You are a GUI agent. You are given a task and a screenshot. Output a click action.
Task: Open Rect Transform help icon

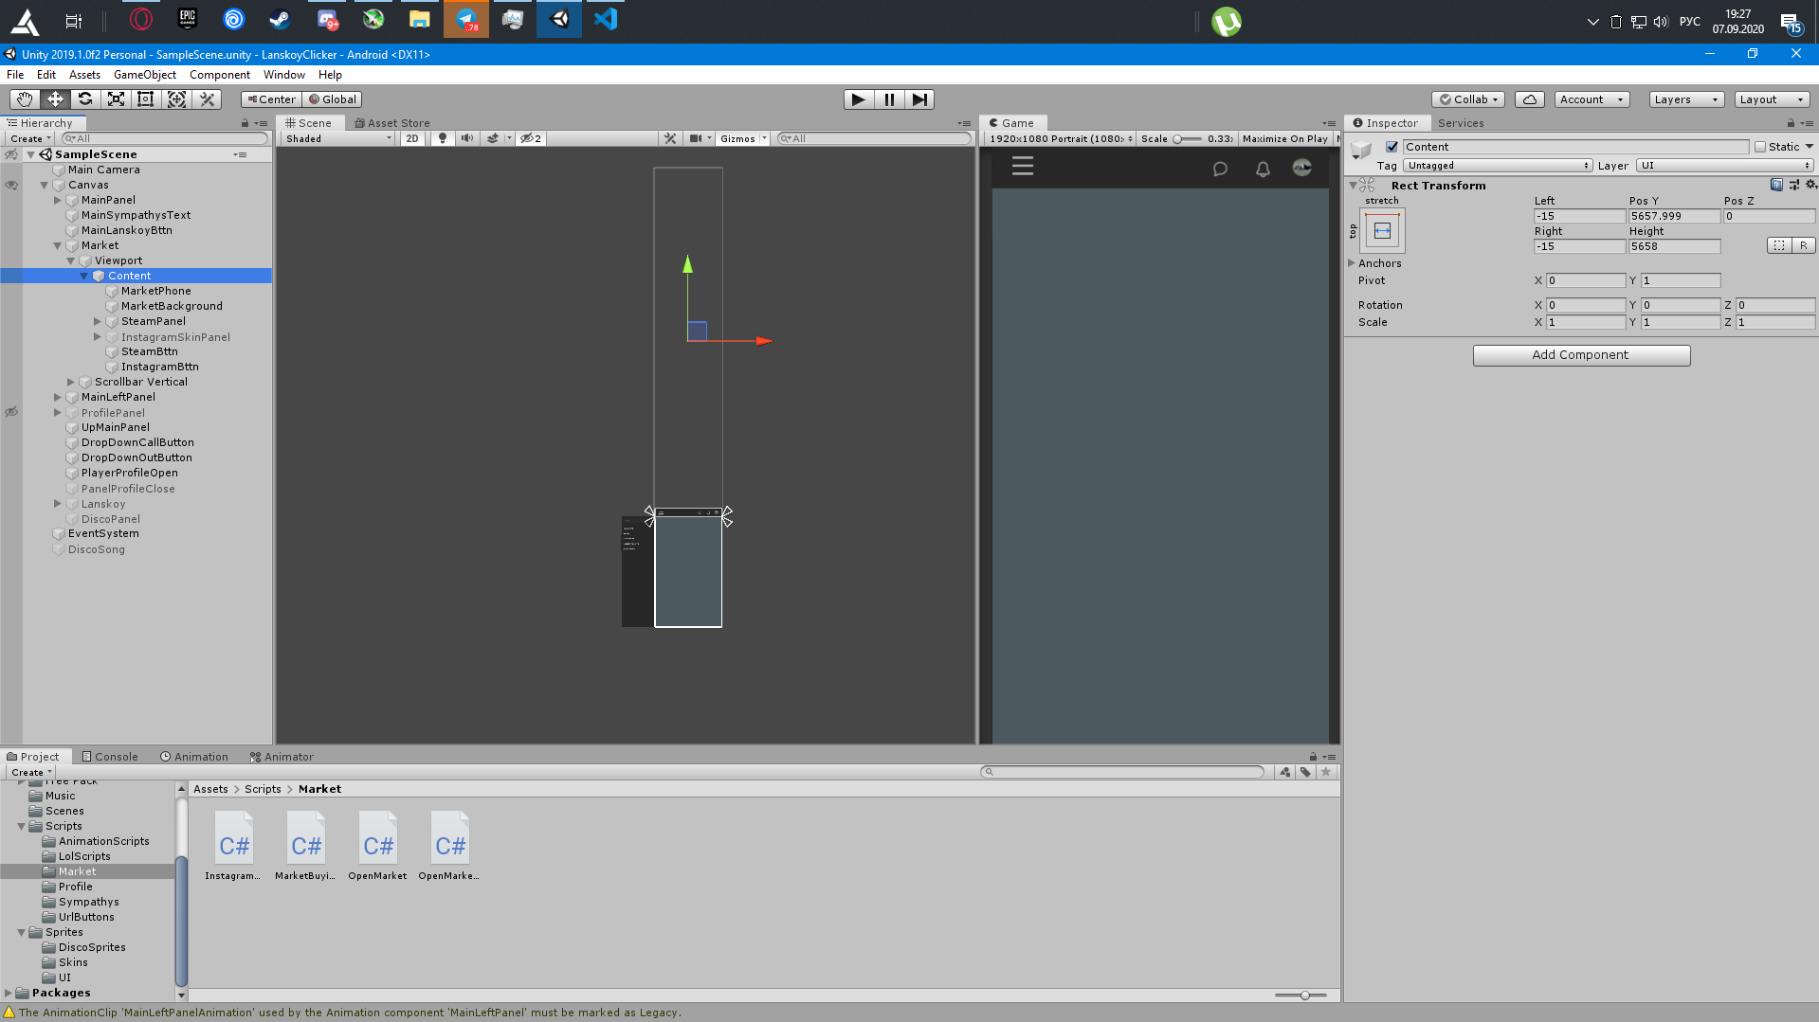pos(1776,185)
